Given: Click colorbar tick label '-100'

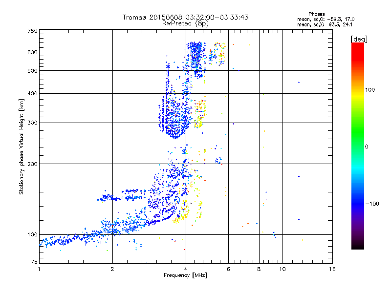Looking at the screenshot, I should (x=372, y=204).
